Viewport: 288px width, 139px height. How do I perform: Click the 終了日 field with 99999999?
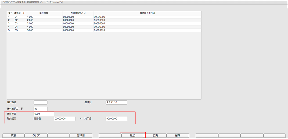click(116, 119)
